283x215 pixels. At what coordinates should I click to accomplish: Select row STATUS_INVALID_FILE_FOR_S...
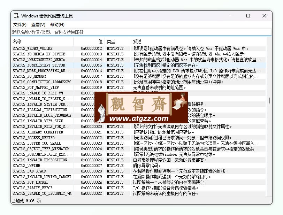(139, 127)
